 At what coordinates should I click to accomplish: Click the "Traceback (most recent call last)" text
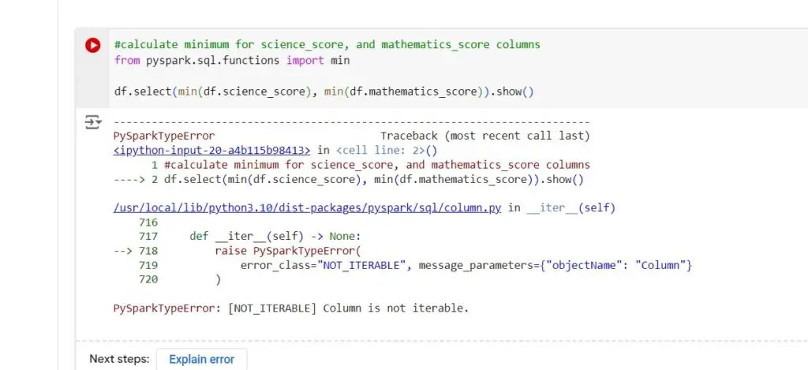point(484,136)
